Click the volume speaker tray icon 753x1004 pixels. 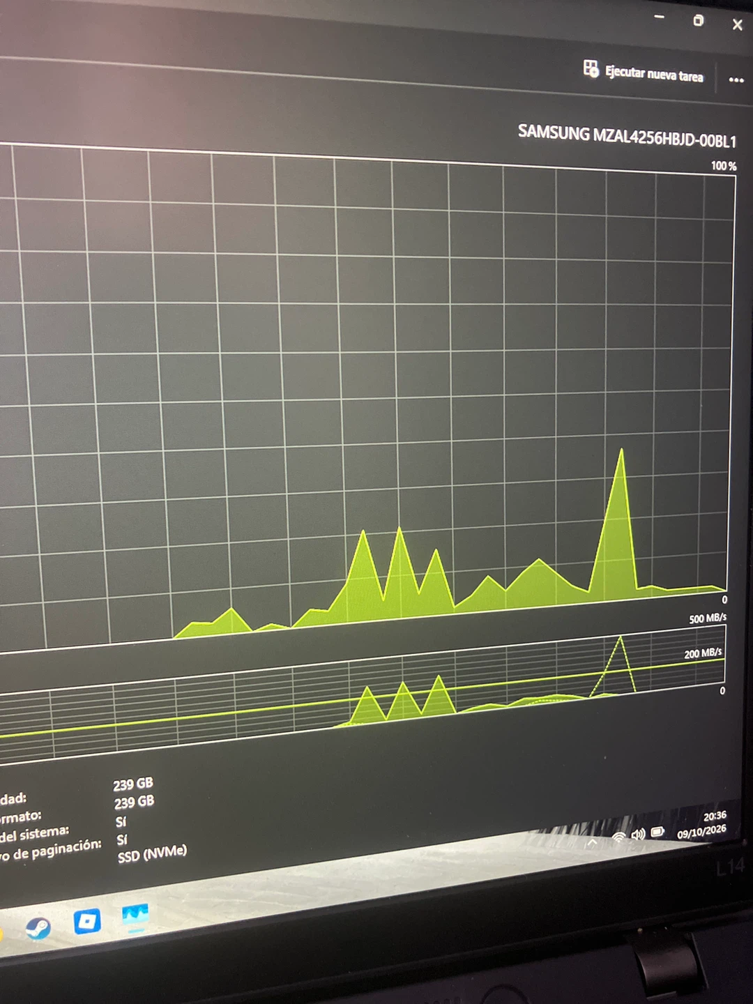[x=638, y=834]
